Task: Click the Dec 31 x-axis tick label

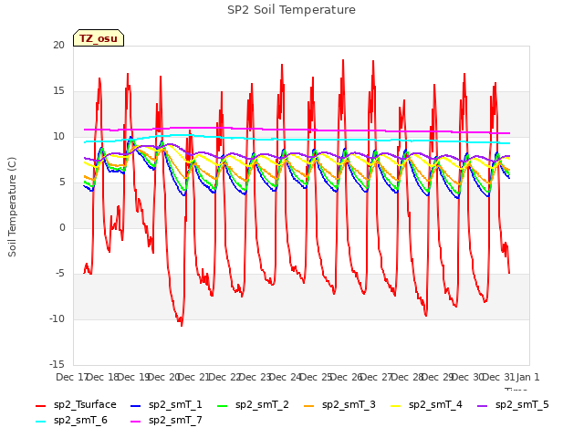Action: (498, 377)
